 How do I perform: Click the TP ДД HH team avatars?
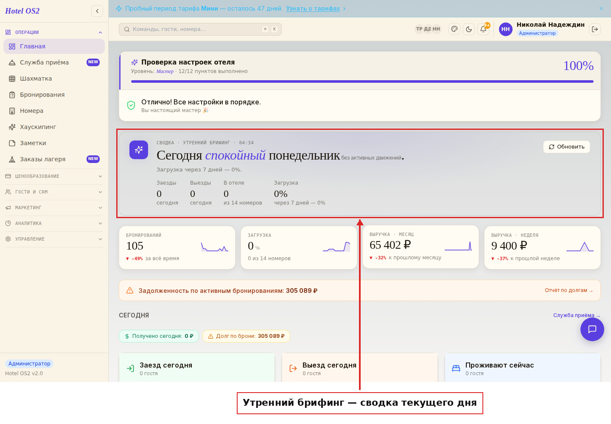pyautogui.click(x=428, y=29)
